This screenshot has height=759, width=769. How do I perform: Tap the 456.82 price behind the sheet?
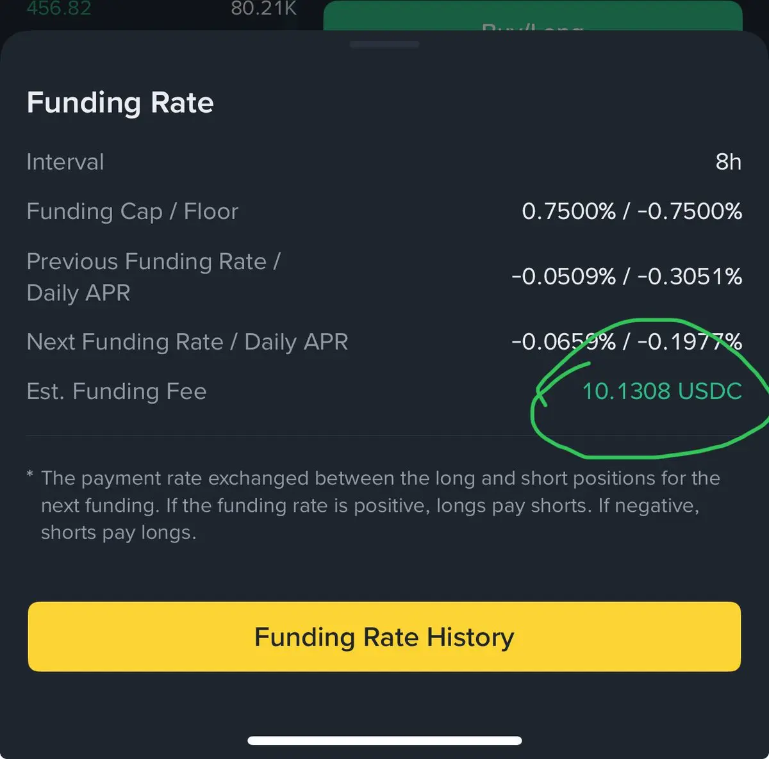click(x=58, y=9)
